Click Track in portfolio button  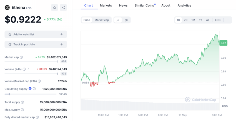(x=36, y=45)
